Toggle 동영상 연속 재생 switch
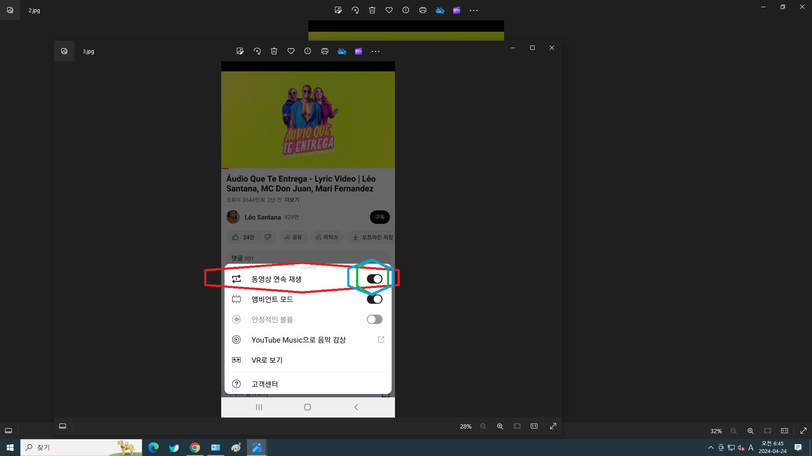This screenshot has height=456, width=812. coord(375,279)
